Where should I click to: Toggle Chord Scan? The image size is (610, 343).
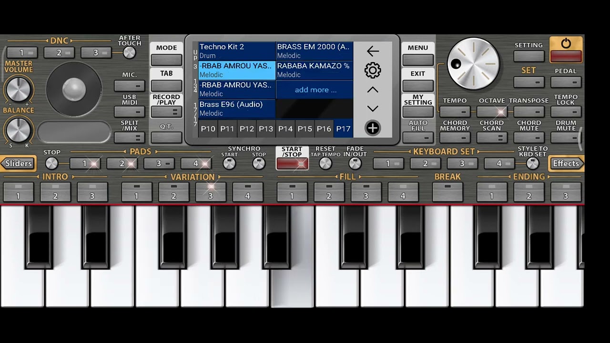pyautogui.click(x=492, y=138)
